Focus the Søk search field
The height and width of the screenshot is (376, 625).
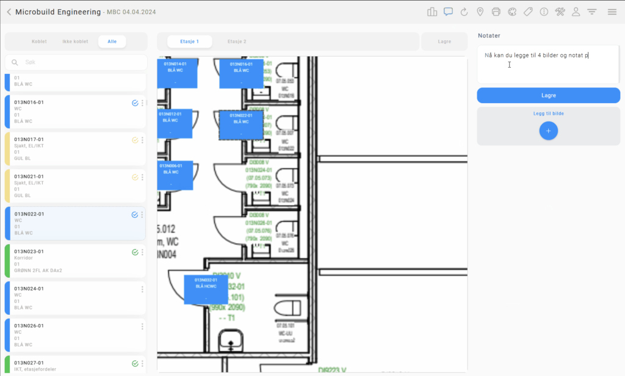(76, 62)
